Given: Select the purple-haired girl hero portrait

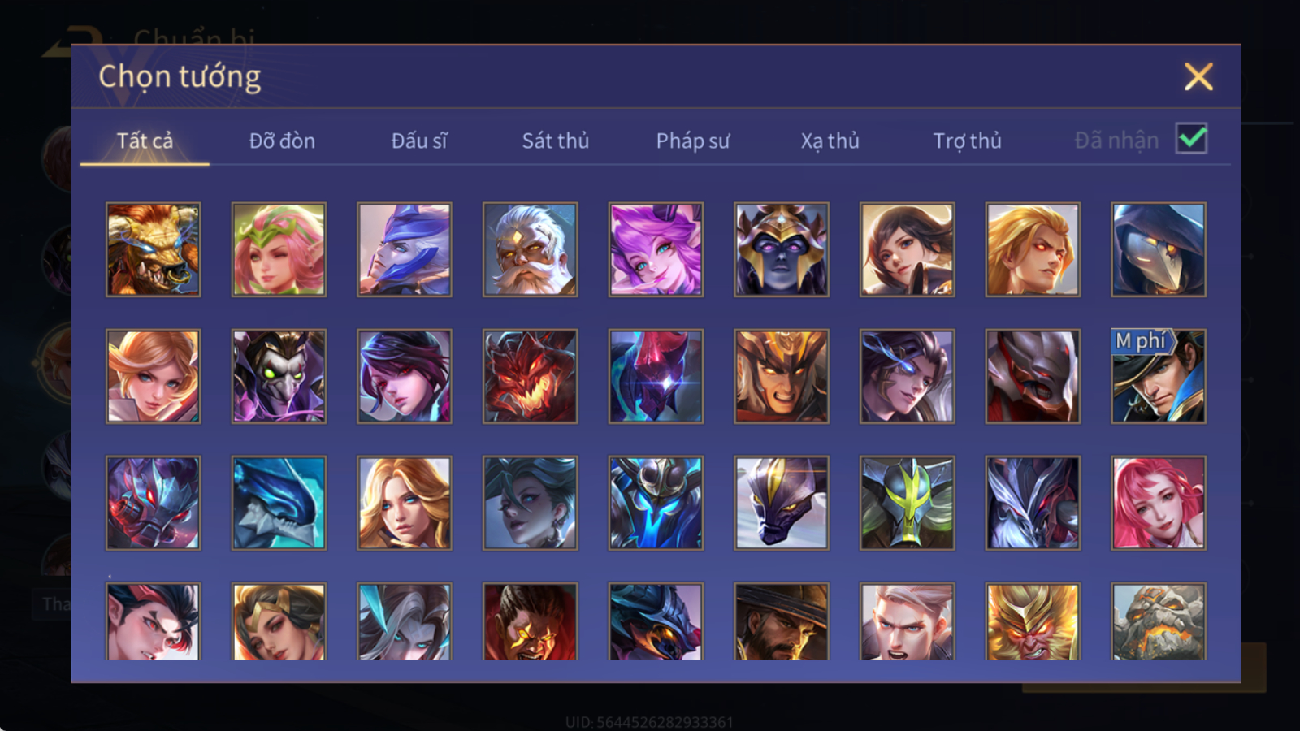Looking at the screenshot, I should [656, 249].
